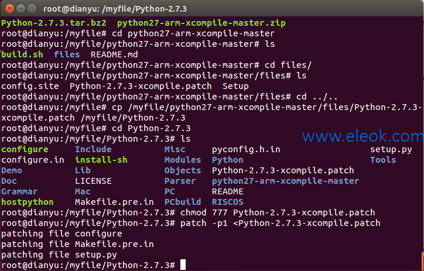Click the 'RISCOS' directory name

pyautogui.click(x=228, y=202)
